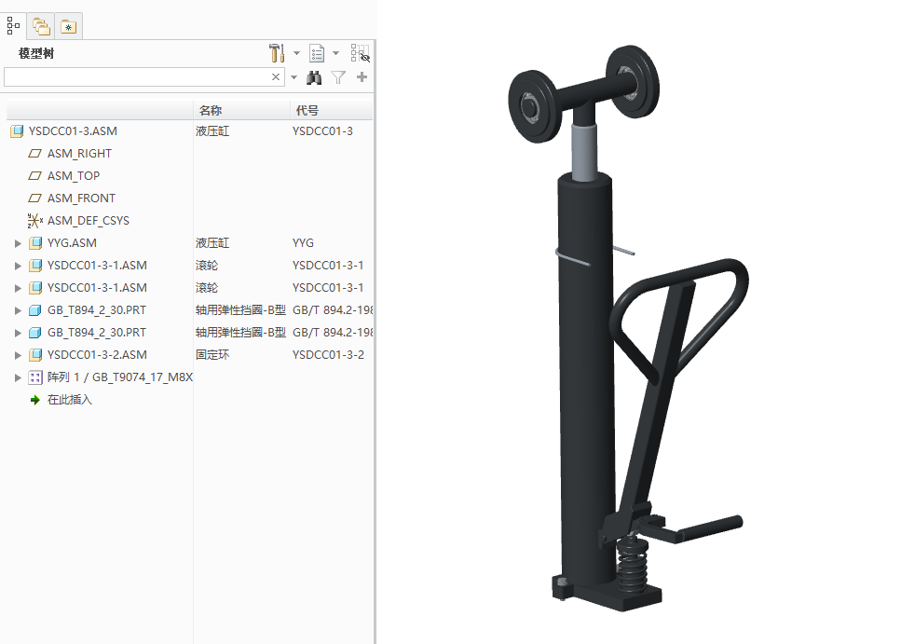901x644 pixels.
Task: Click the ASM_TOP plane icon
Action: (x=35, y=176)
